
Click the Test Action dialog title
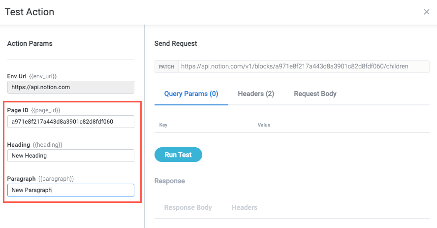pyautogui.click(x=30, y=12)
